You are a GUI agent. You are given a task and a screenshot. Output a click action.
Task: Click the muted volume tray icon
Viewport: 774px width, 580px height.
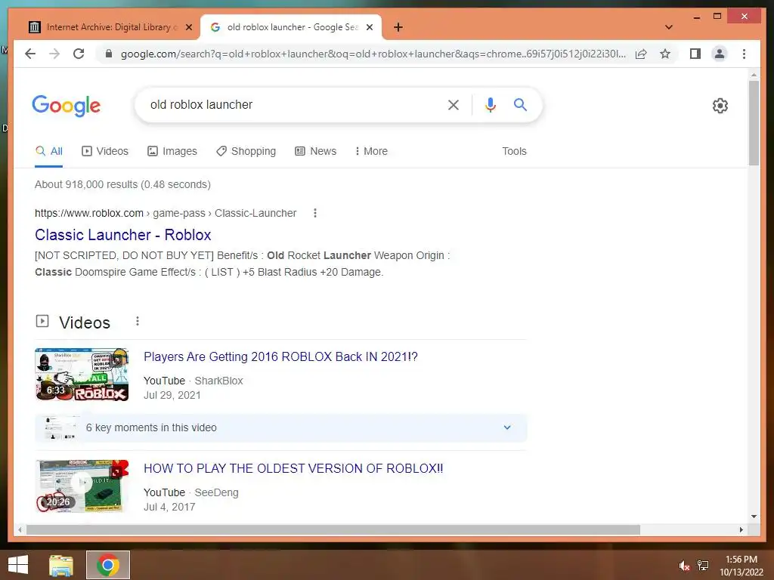click(684, 566)
